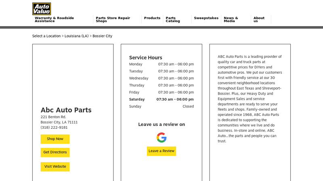Click the ABC Auto Parts description paragraph
This screenshot has height=181, width=323.
pos(250,99)
